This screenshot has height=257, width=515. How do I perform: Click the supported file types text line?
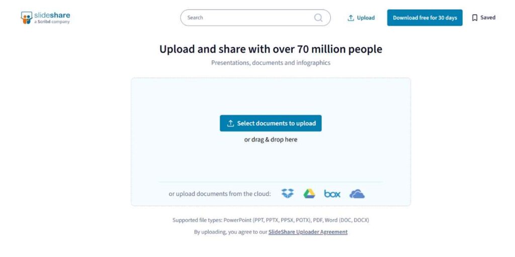coord(271,220)
